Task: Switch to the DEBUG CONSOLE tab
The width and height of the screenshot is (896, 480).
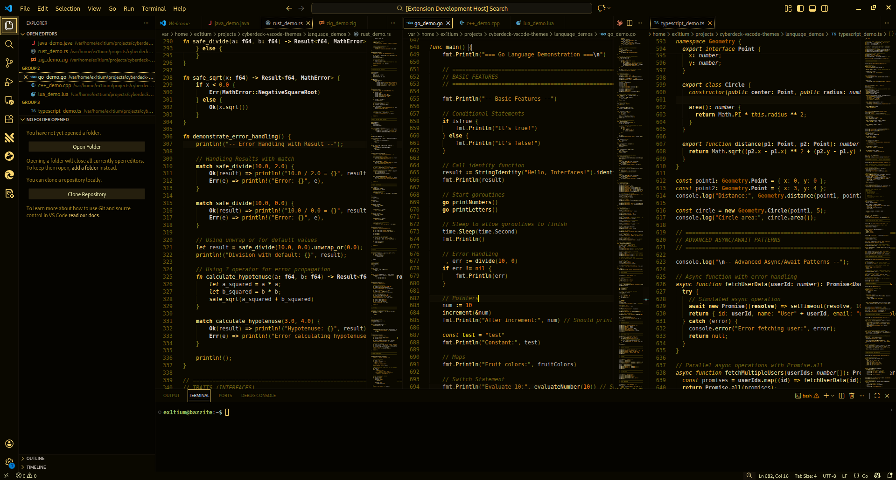Action: [x=259, y=395]
